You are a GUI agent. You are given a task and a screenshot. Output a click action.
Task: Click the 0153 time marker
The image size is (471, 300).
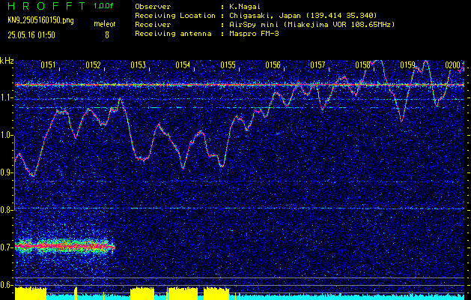click(139, 64)
